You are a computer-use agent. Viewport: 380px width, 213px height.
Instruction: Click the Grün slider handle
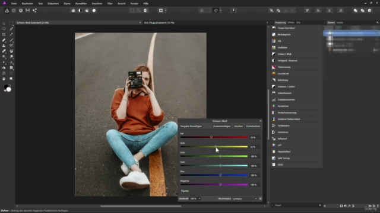(220, 156)
